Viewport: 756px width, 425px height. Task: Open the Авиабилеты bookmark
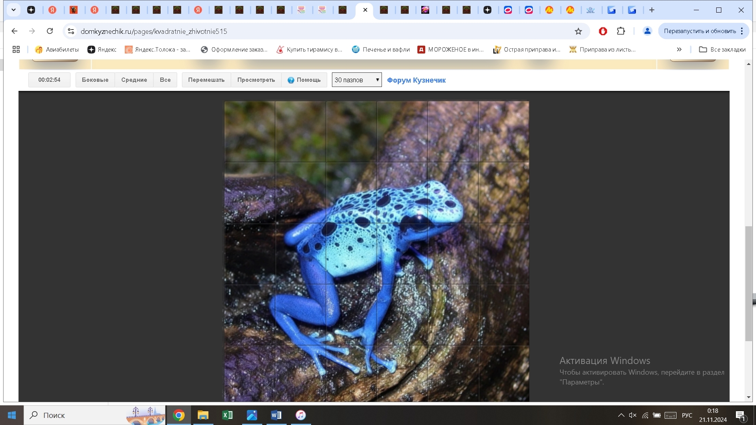(x=57, y=49)
